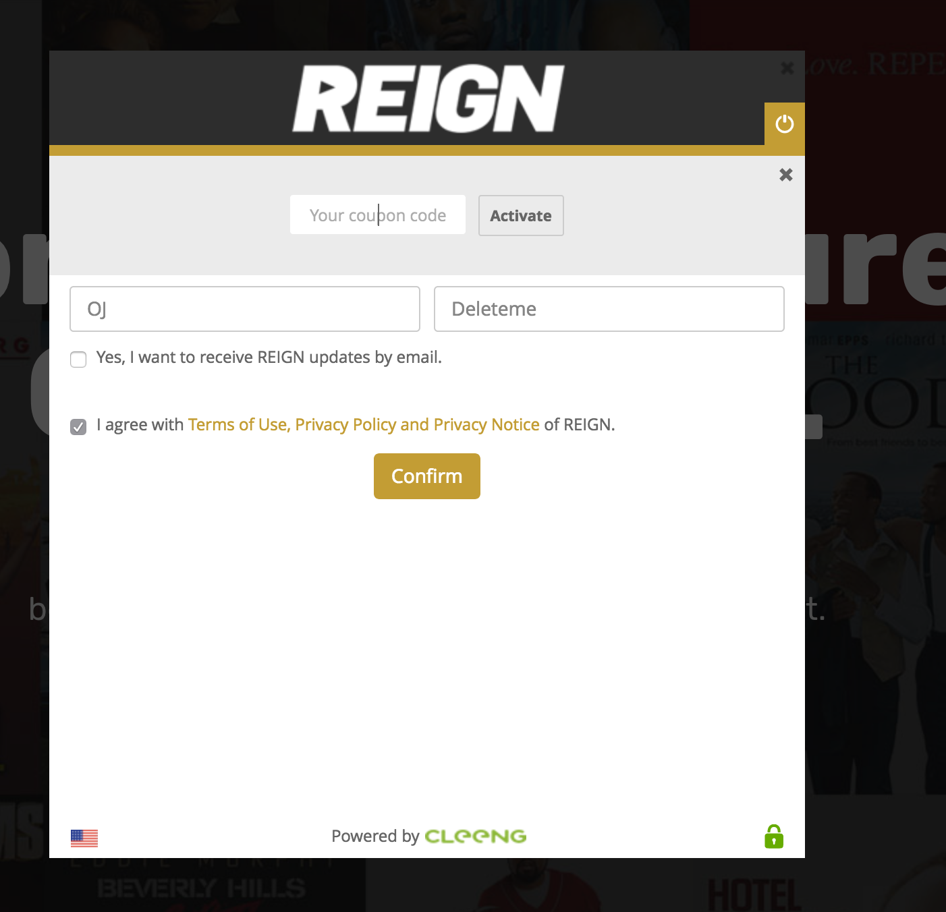This screenshot has width=946, height=912.
Task: Click the gold power logout icon
Action: click(x=784, y=124)
